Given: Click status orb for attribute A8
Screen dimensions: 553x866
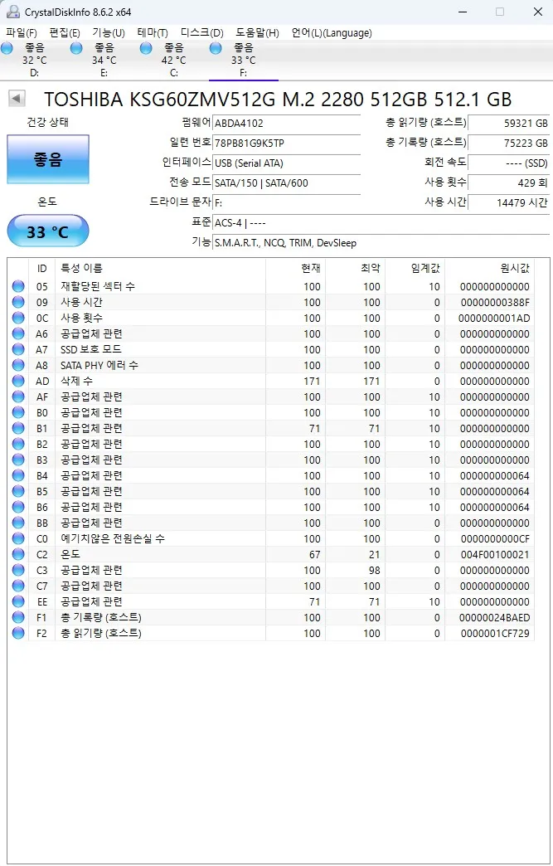Looking at the screenshot, I should [x=18, y=365].
